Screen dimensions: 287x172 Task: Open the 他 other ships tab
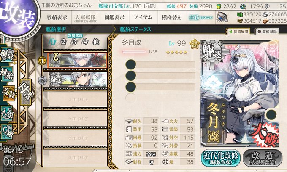pyautogui.click(x=96, y=42)
